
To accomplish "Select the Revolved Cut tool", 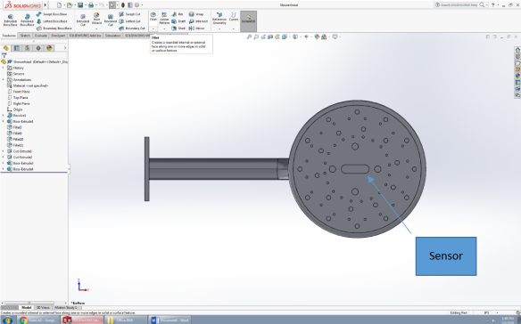I will [111, 20].
